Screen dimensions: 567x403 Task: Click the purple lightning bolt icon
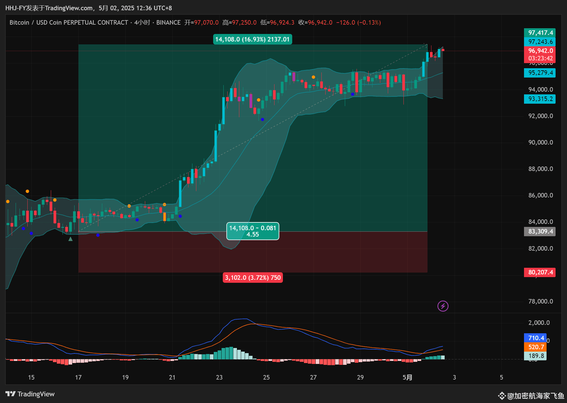443,306
